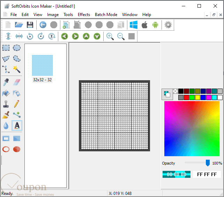The width and height of the screenshot is (224, 197).
Task: Select the eraser tool
Action: (x=17, y=82)
